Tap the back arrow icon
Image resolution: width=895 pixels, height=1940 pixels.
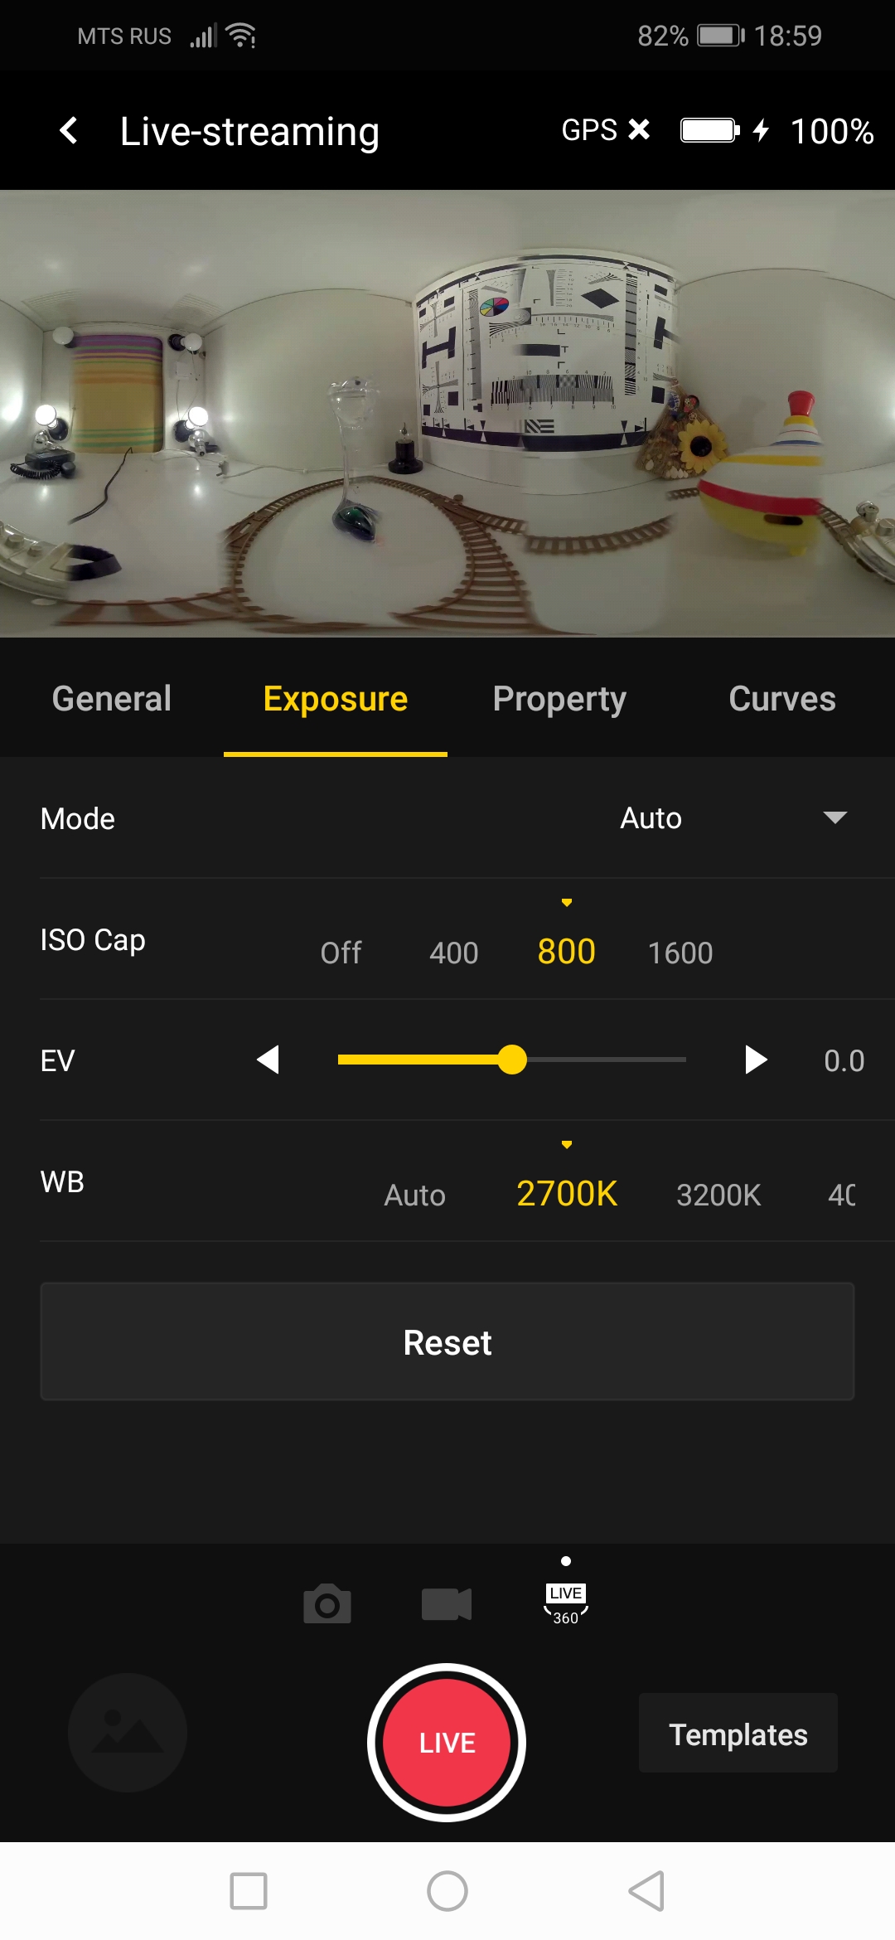point(69,131)
